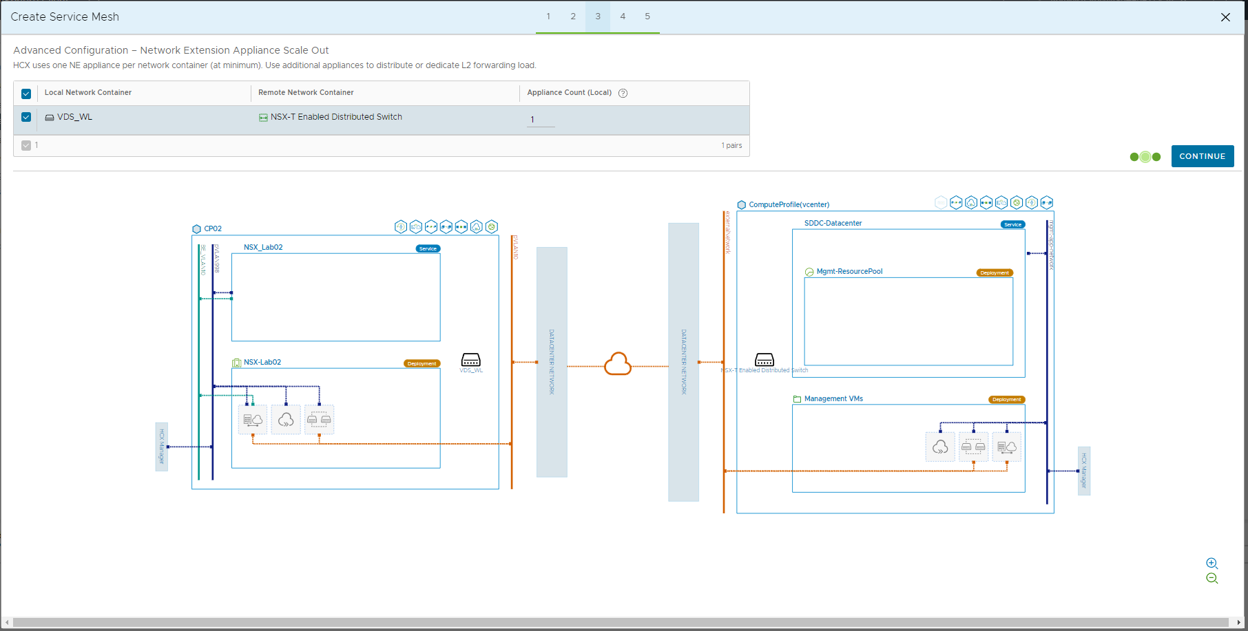1248x631 pixels.
Task: Select WAN cloud appliance icon in NSX-Lab02
Action: tap(286, 420)
